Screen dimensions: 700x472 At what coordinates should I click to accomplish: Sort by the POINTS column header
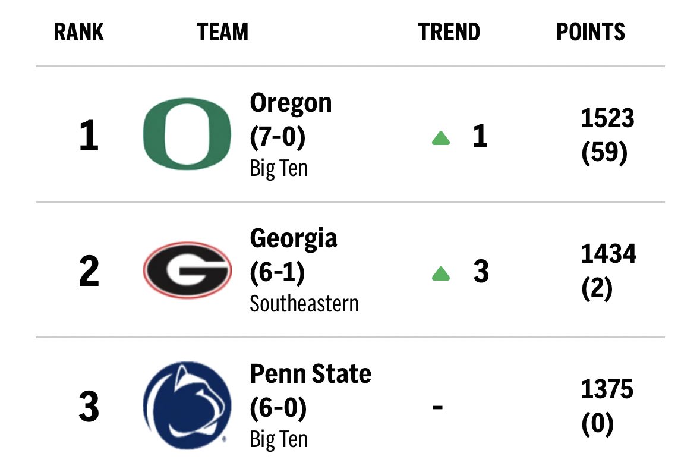tap(590, 32)
